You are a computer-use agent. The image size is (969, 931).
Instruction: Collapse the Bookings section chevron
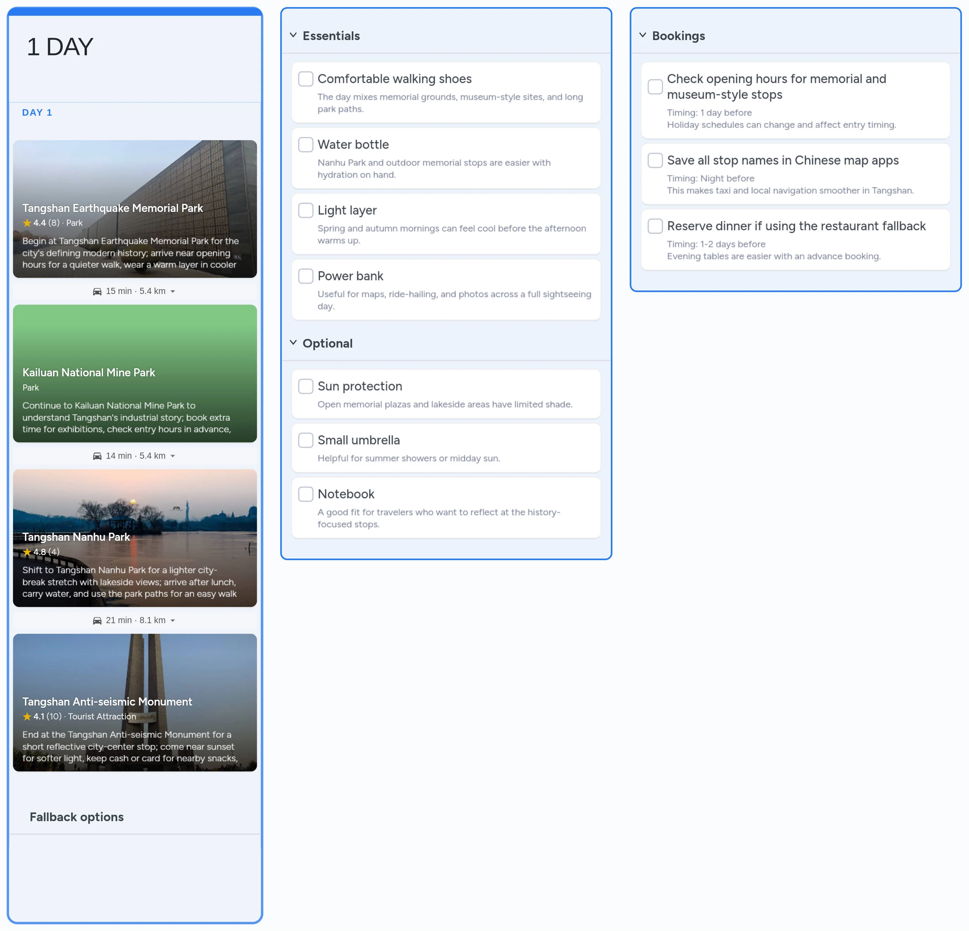(x=643, y=36)
